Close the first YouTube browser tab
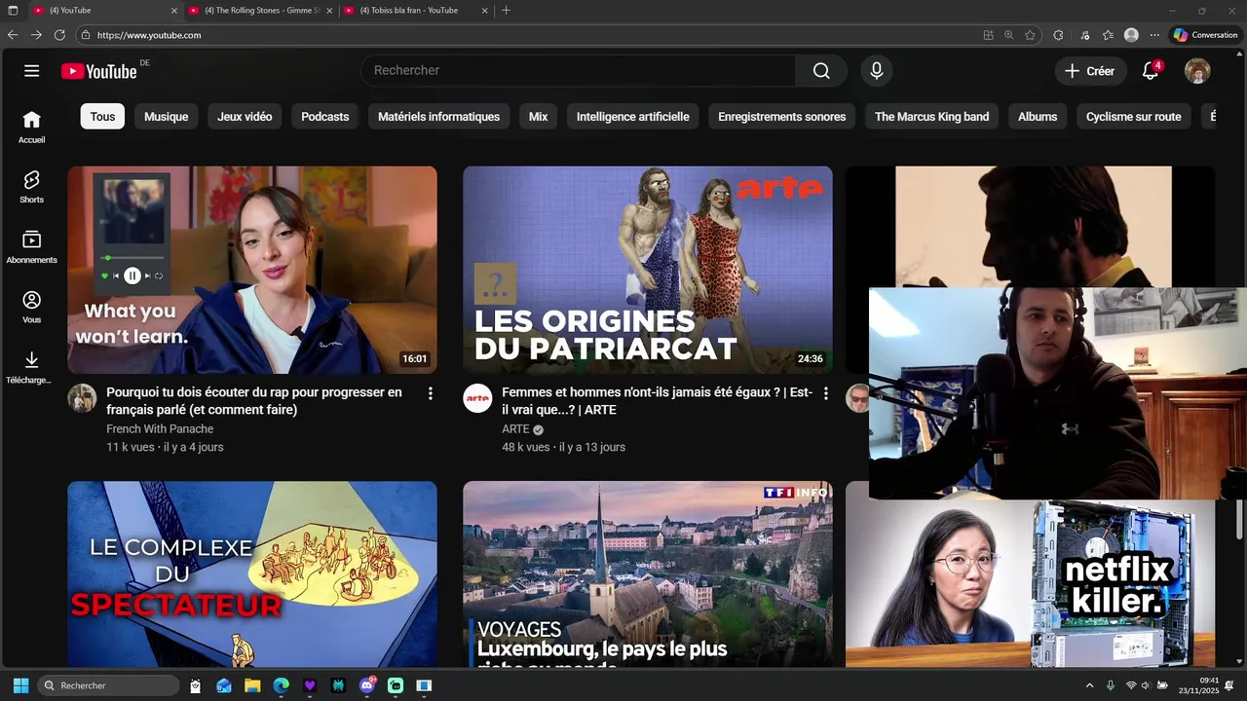The image size is (1247, 701). pos(174,11)
